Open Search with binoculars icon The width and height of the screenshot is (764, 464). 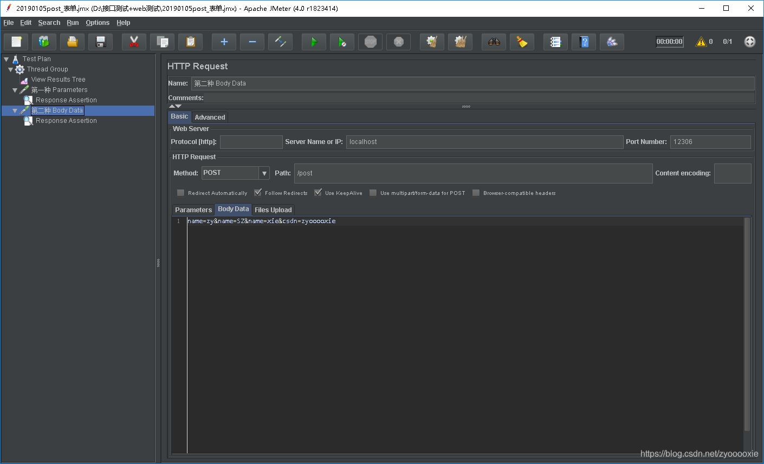tap(494, 42)
